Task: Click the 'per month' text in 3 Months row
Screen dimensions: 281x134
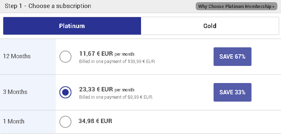Action: [x=124, y=90]
